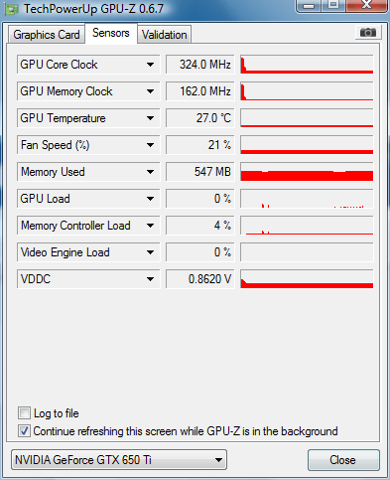390x480 pixels.
Task: Expand the GPU Temperature sensor dropdown
Action: tap(150, 118)
